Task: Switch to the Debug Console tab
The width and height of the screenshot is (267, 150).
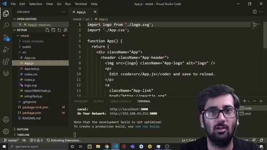Action: coord(121,101)
